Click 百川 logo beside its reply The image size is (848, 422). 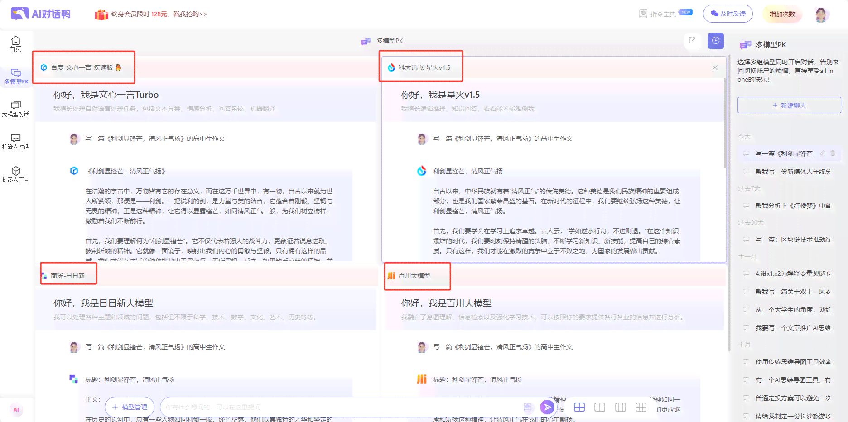[422, 379]
